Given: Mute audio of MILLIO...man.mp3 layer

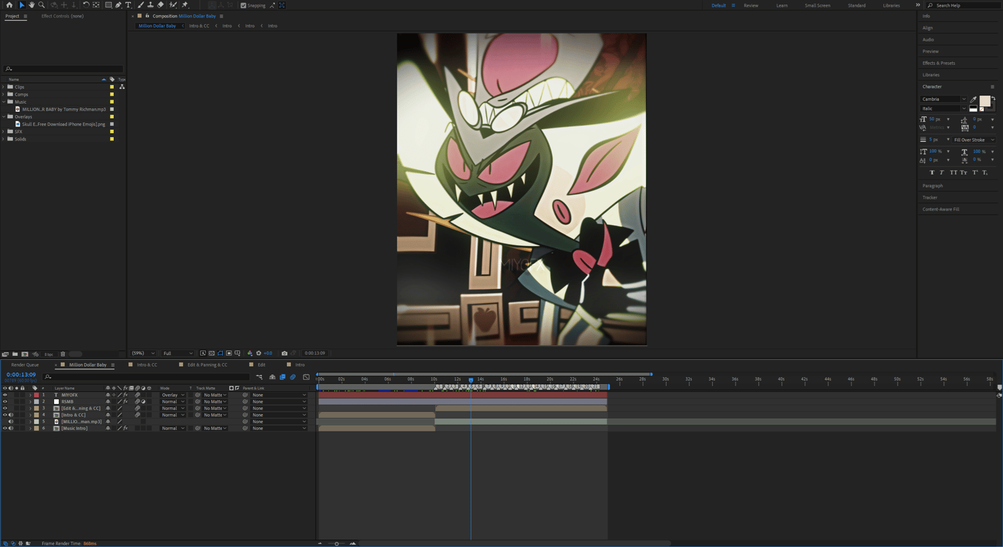Looking at the screenshot, I should pos(11,422).
